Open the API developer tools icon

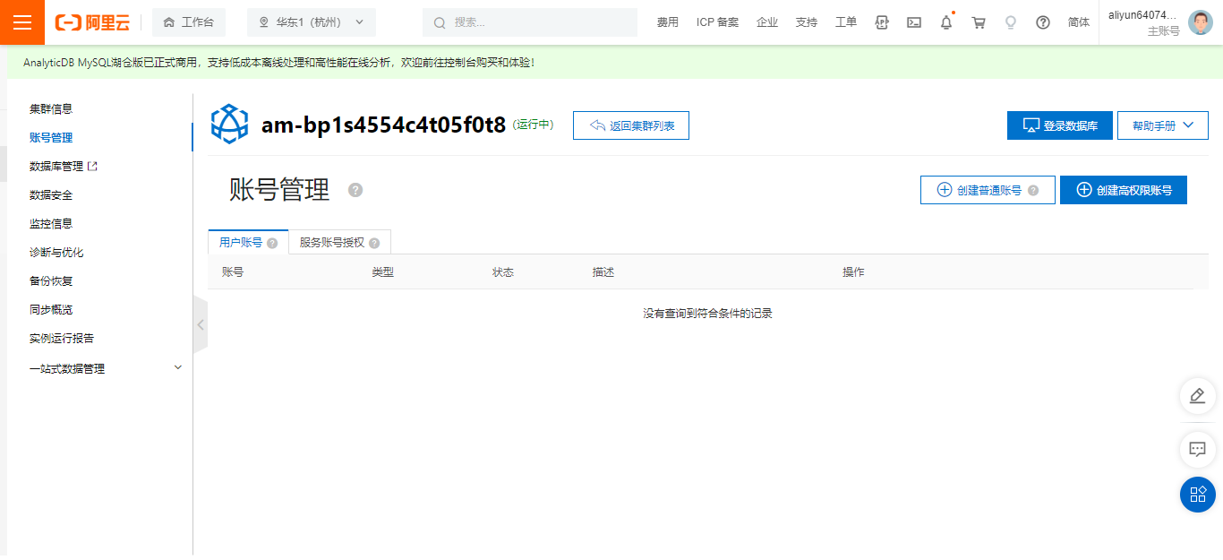(x=882, y=22)
